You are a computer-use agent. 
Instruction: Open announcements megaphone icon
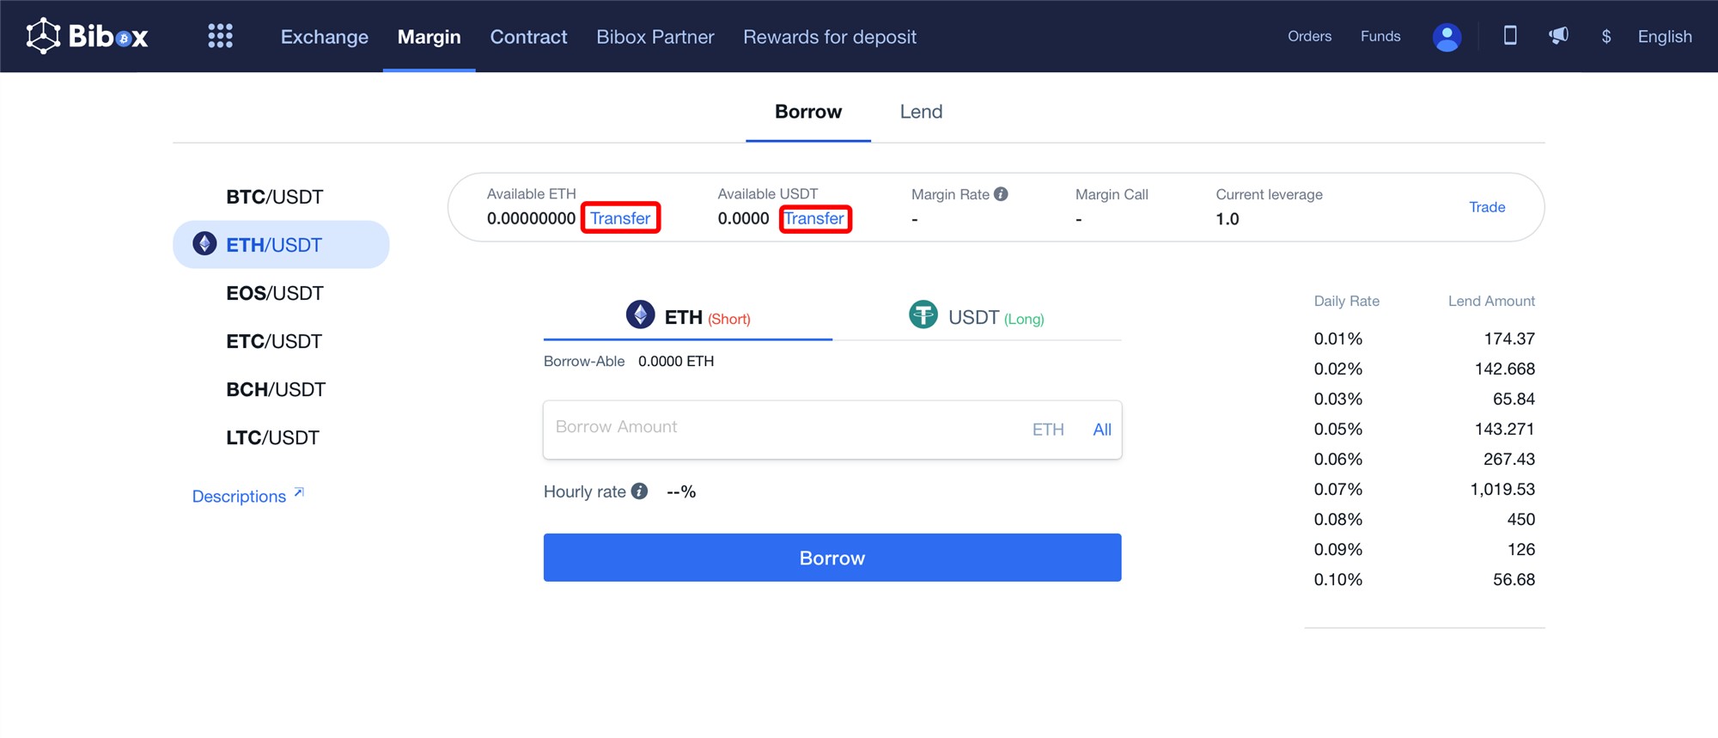coord(1558,35)
